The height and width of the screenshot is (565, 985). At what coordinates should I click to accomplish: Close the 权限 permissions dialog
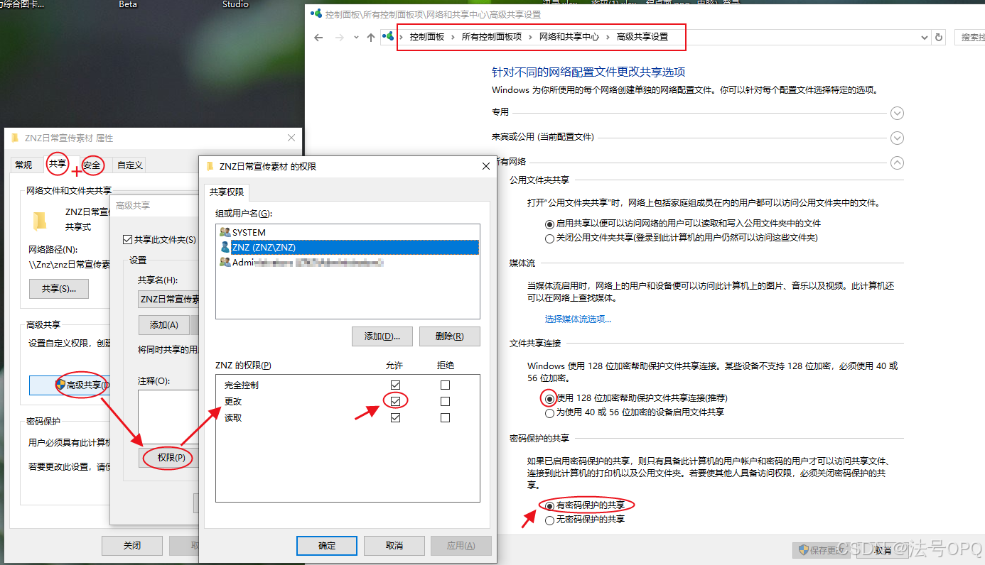[486, 166]
